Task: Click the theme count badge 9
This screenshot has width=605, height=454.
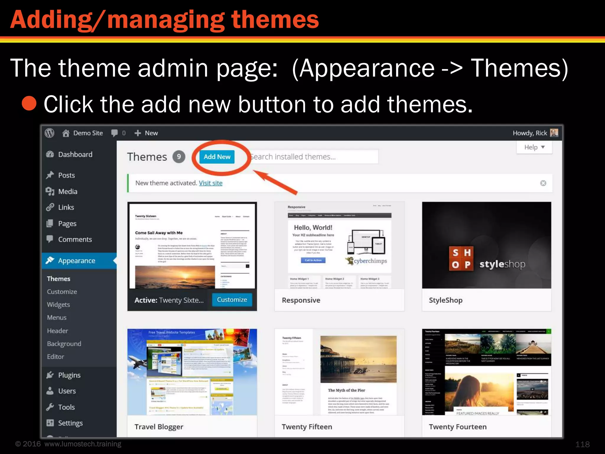Action: 179,157
